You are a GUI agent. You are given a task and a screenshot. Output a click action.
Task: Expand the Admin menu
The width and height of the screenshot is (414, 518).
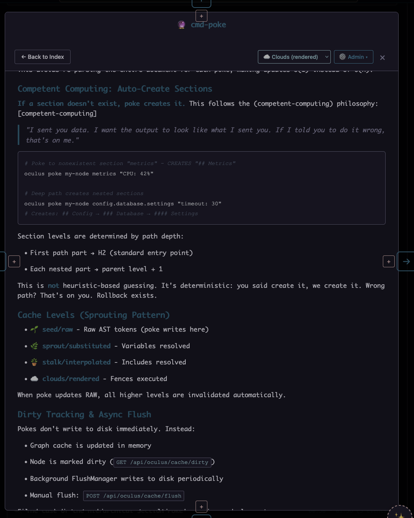click(354, 57)
